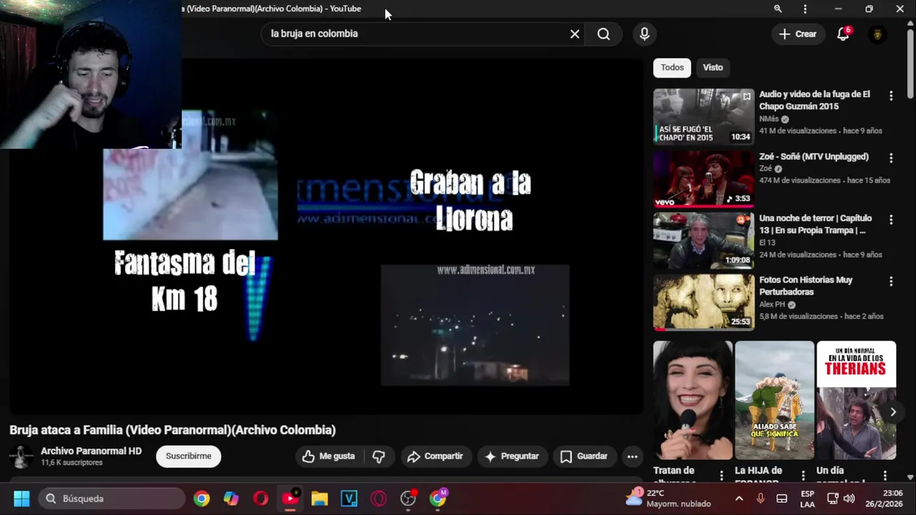Click the Archivo Paranormal HD channel avatar
Viewport: 916px width, 515px height.
pyautogui.click(x=21, y=456)
